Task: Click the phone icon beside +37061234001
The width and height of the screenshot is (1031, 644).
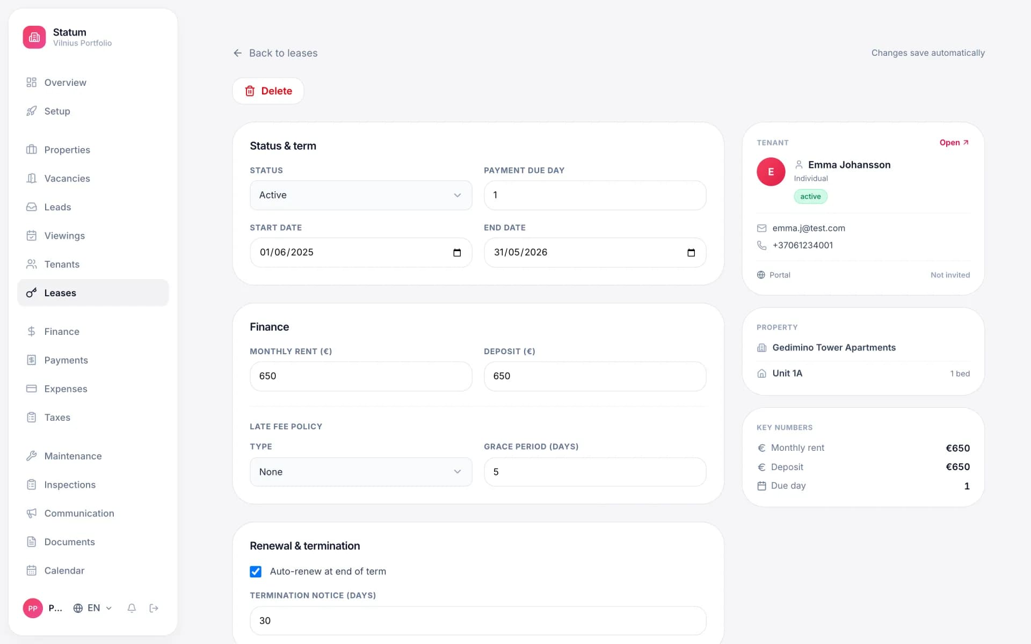Action: 761,245
